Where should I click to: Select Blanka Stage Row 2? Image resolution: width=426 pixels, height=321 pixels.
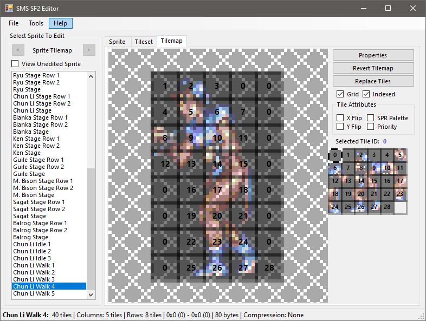[49, 125]
